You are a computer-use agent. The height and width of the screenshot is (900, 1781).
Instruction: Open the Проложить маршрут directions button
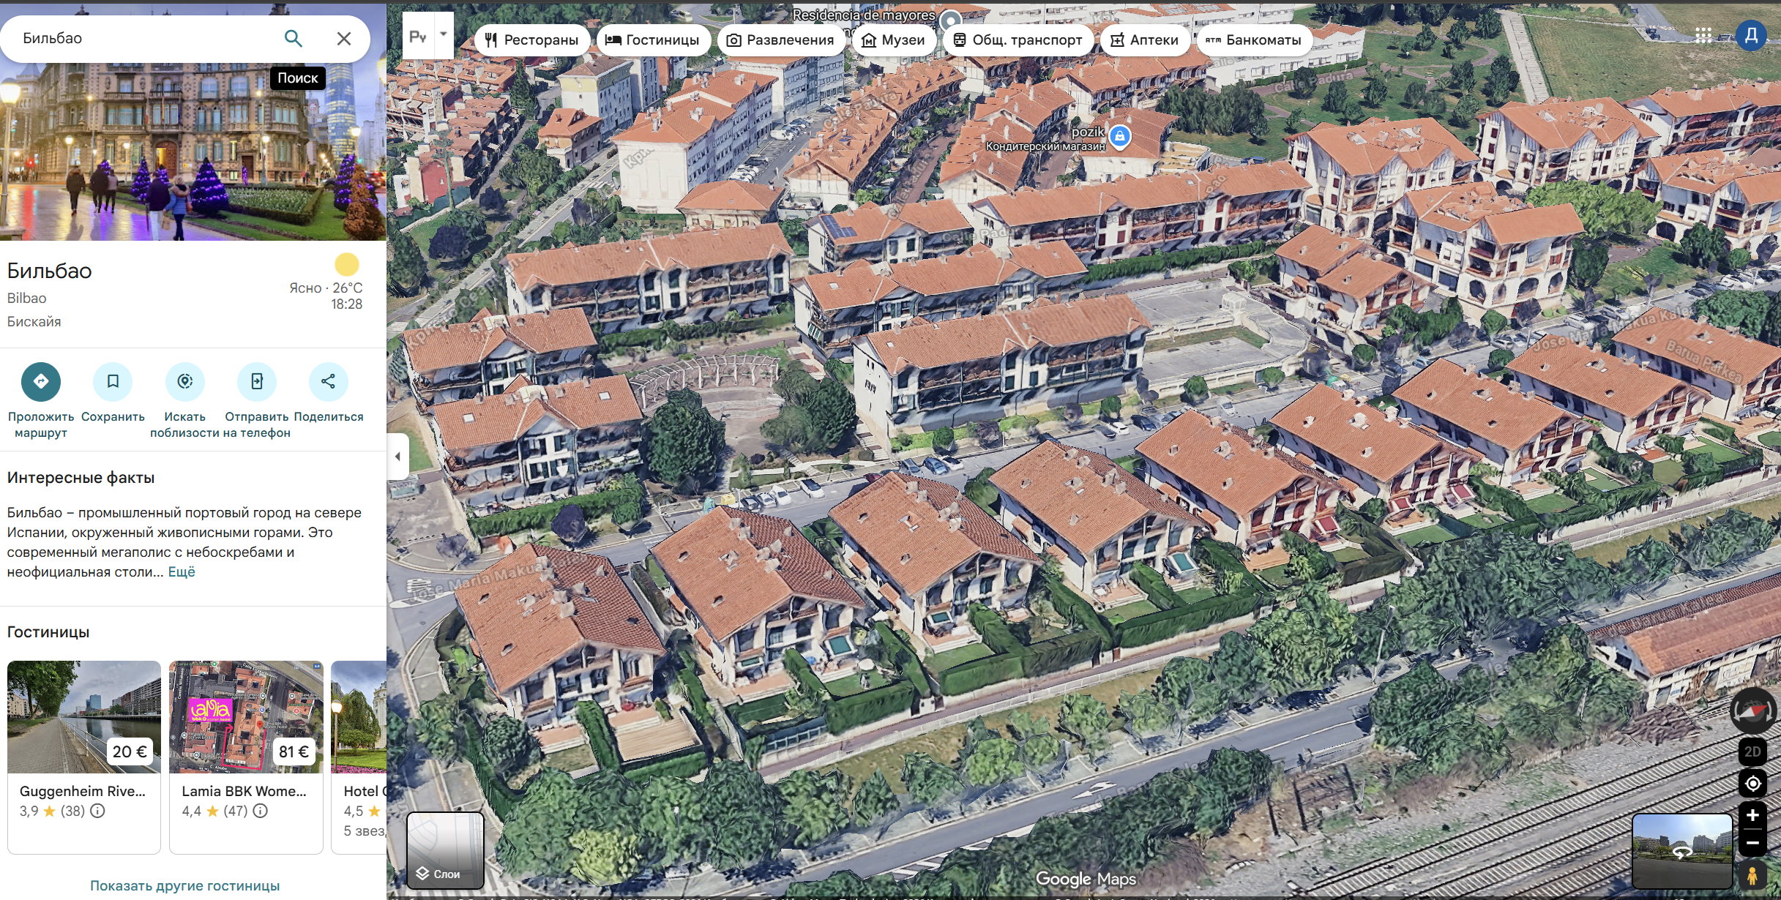[x=41, y=381]
